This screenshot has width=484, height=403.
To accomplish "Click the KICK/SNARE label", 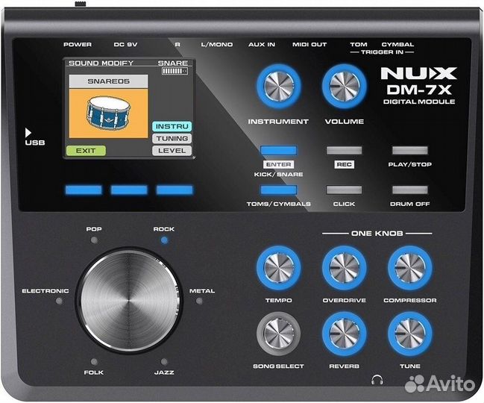I will 278,174.
